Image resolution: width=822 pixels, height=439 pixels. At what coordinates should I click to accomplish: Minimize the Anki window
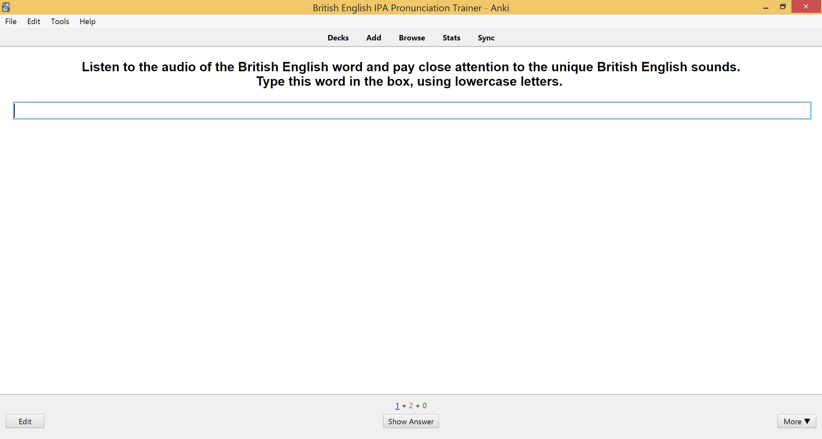[x=766, y=7]
